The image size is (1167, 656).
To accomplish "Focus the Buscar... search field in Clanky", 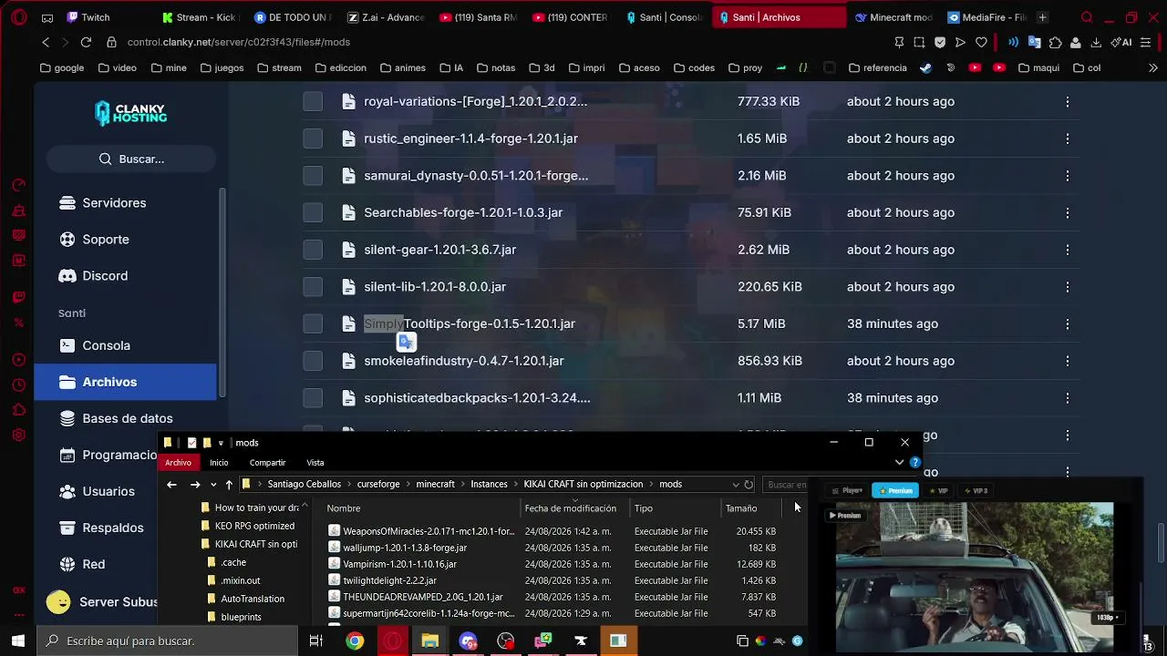I will pos(131,159).
